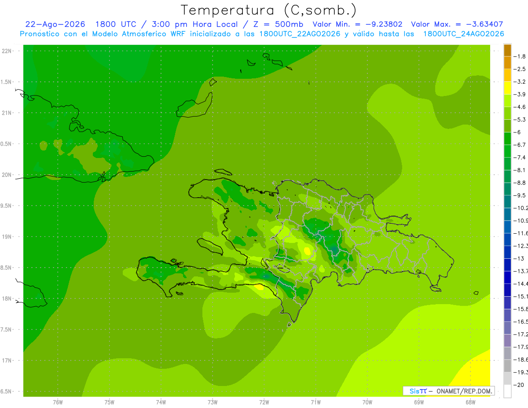Select the lime swatch between -3.9 and -4.6
Screen dimensions: 528x408
click(507, 101)
